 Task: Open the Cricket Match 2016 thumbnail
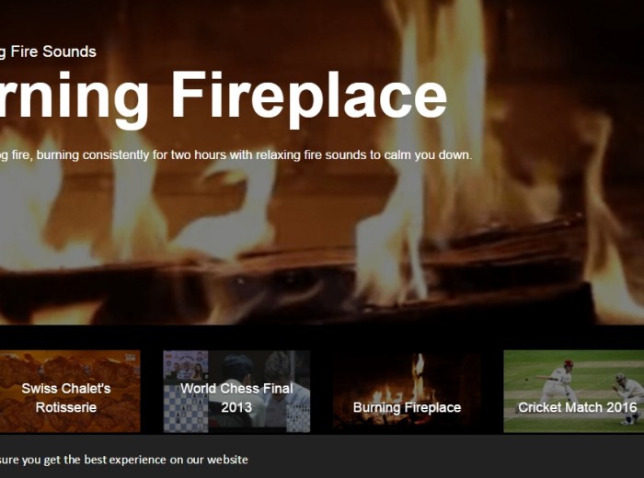pos(574,392)
